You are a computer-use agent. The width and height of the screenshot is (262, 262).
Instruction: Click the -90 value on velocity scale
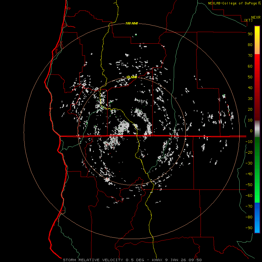[249, 228]
